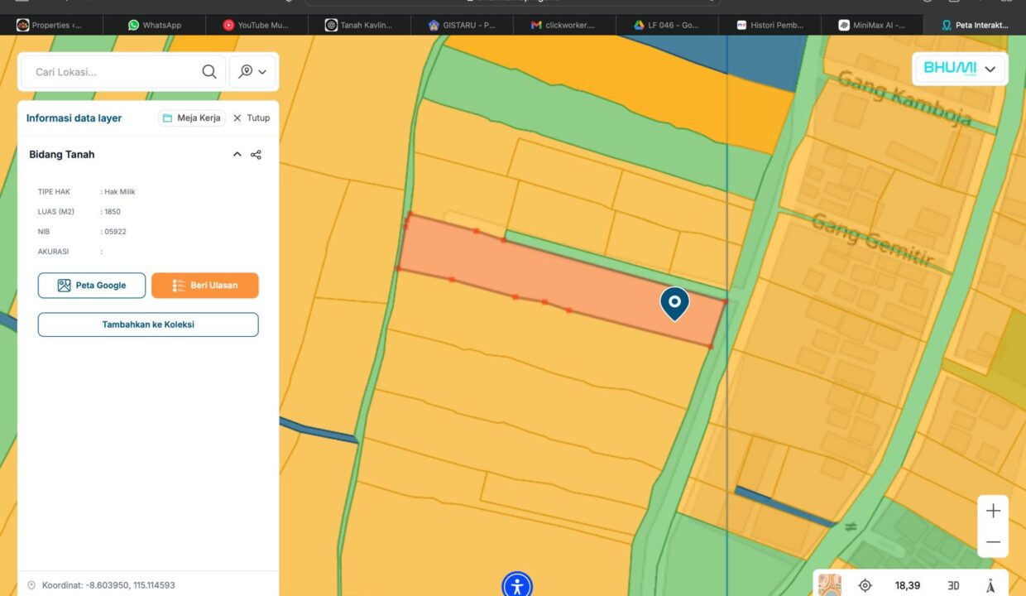Click the Beri Ulasan button
Viewport: 1026px width, 596px height.
click(x=205, y=286)
